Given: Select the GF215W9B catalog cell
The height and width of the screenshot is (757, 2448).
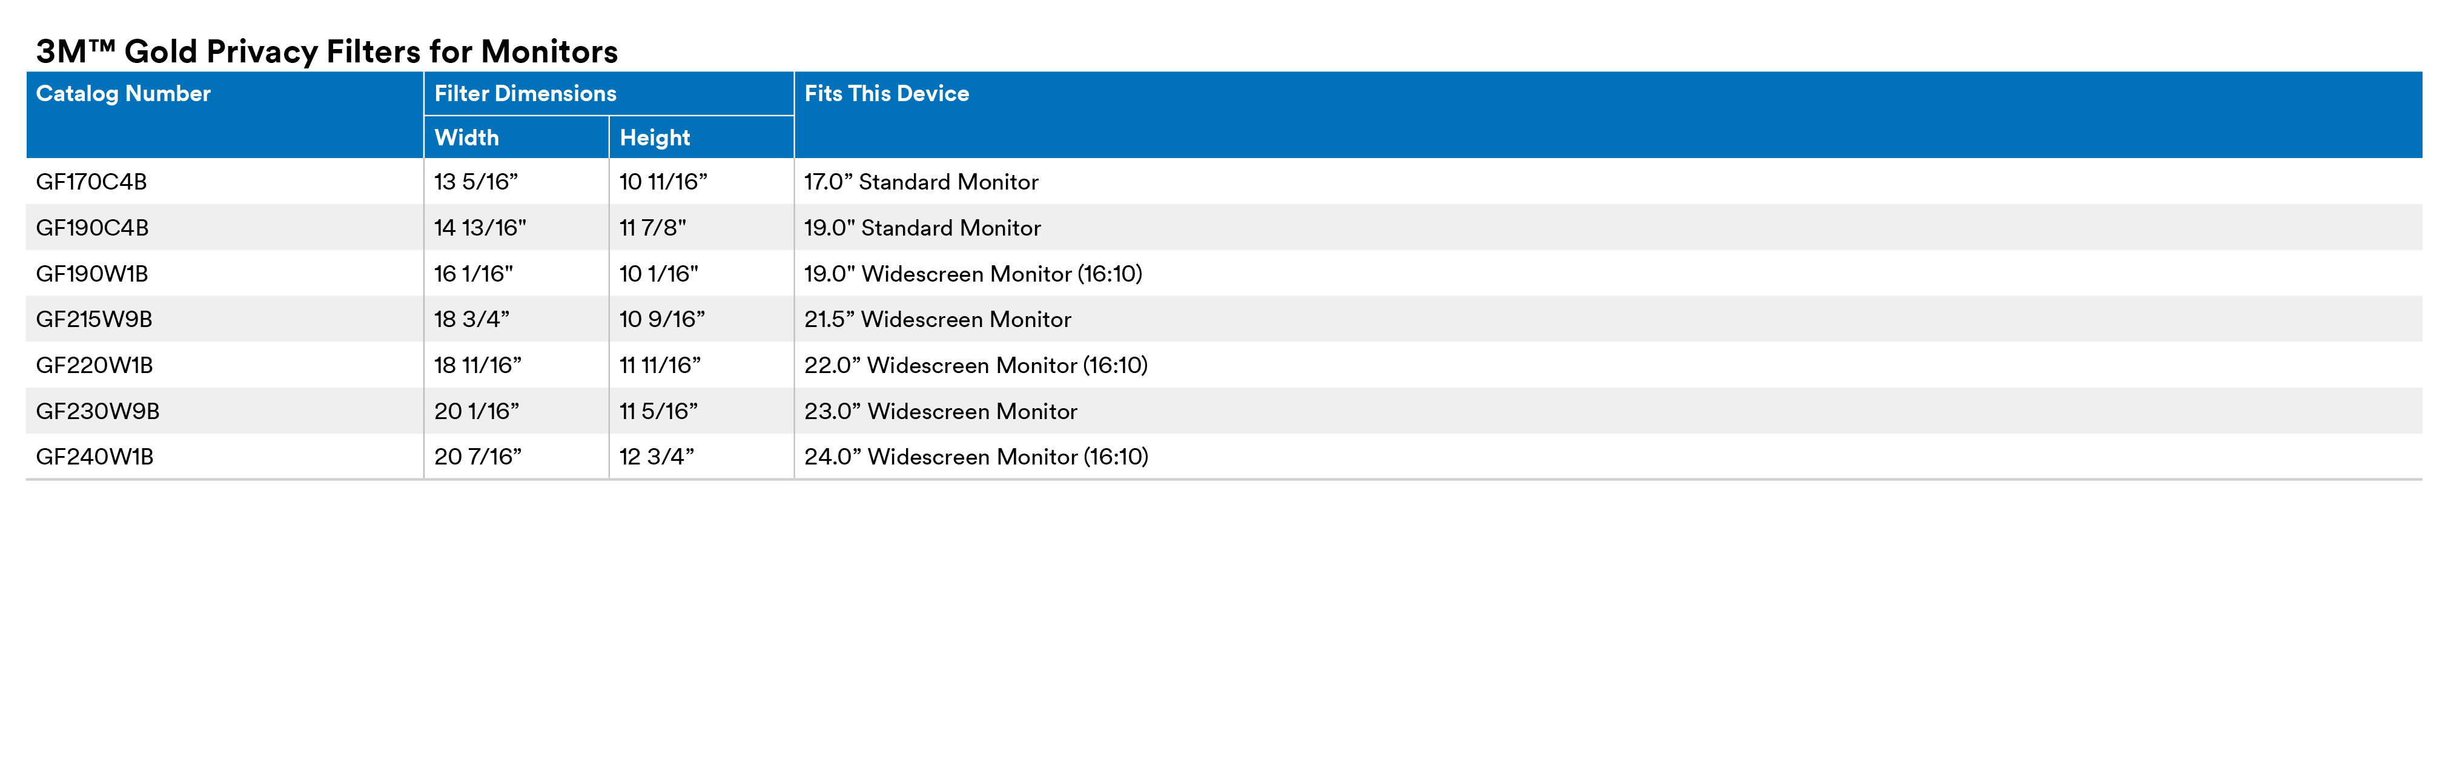Looking at the screenshot, I should [x=94, y=320].
